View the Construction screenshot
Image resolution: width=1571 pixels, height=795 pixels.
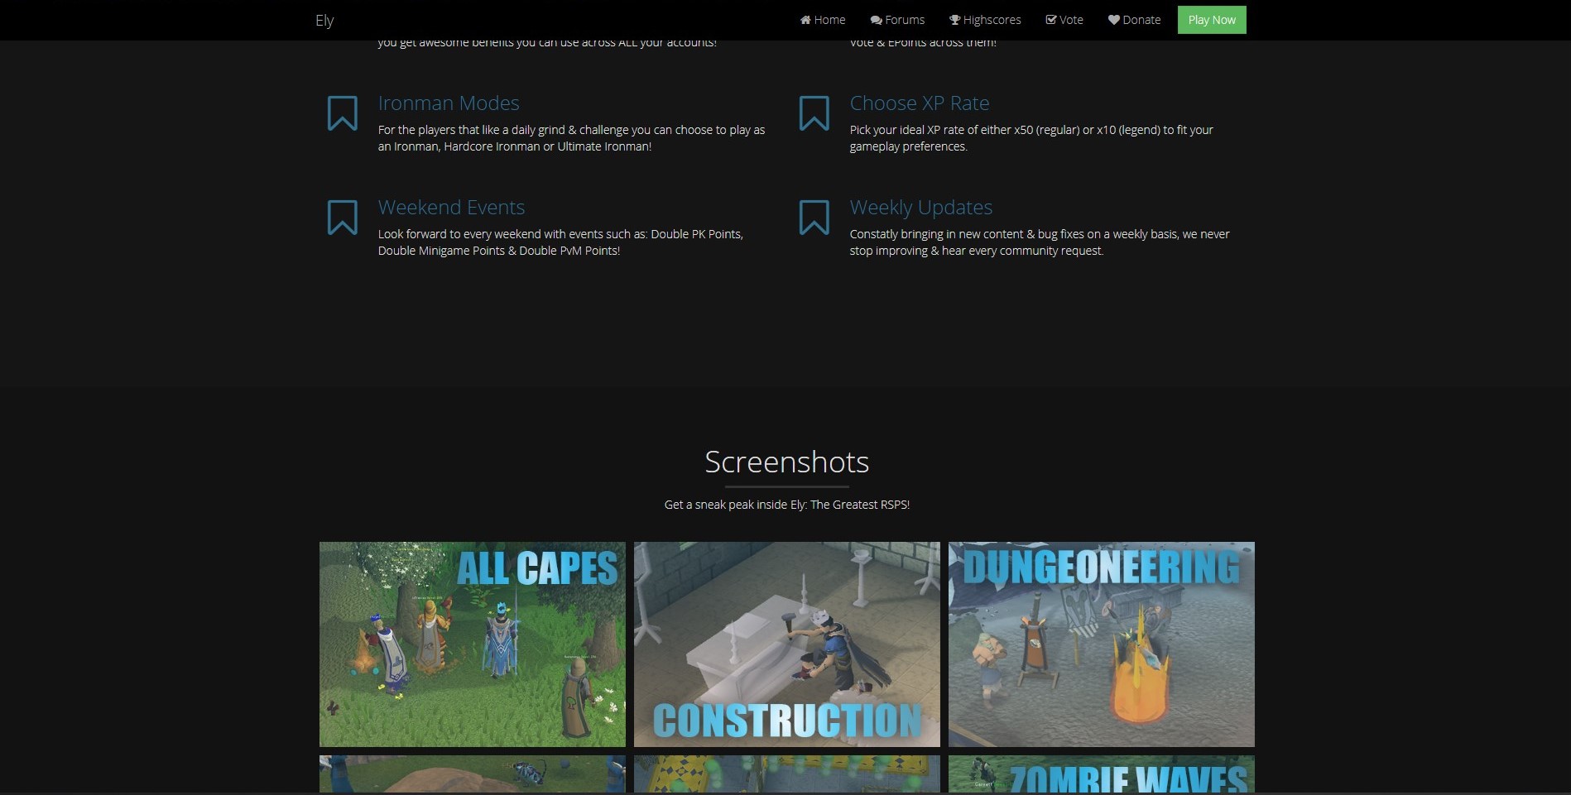point(786,644)
